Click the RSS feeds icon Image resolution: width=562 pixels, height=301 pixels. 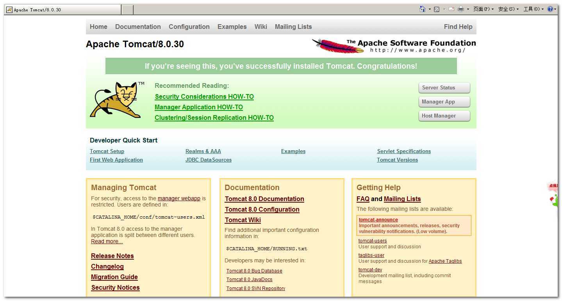[437, 9]
